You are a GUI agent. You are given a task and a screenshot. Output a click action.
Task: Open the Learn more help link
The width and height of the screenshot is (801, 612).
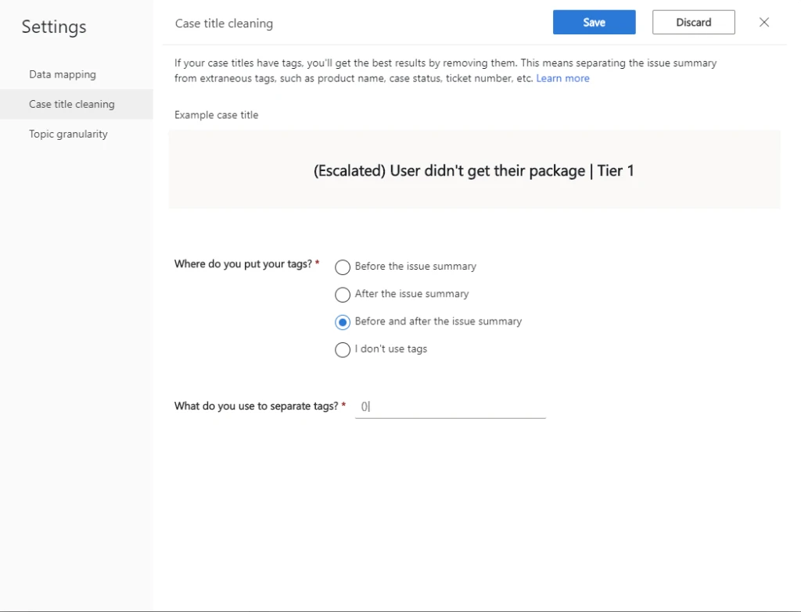click(562, 78)
